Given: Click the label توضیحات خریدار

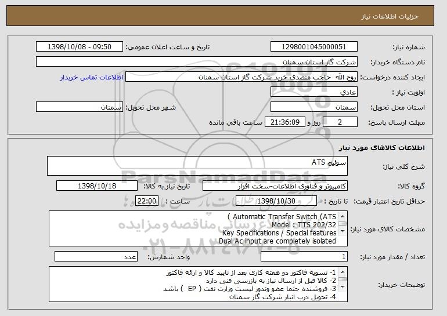Looking at the screenshot, I should coord(401,285).
